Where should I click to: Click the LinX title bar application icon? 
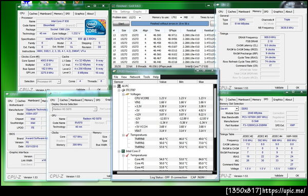pyautogui.click(x=113, y=6)
